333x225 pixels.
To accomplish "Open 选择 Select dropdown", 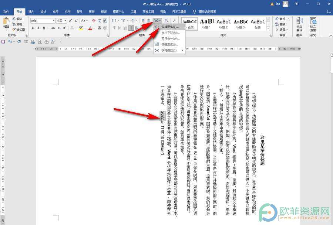I will tap(282, 30).
